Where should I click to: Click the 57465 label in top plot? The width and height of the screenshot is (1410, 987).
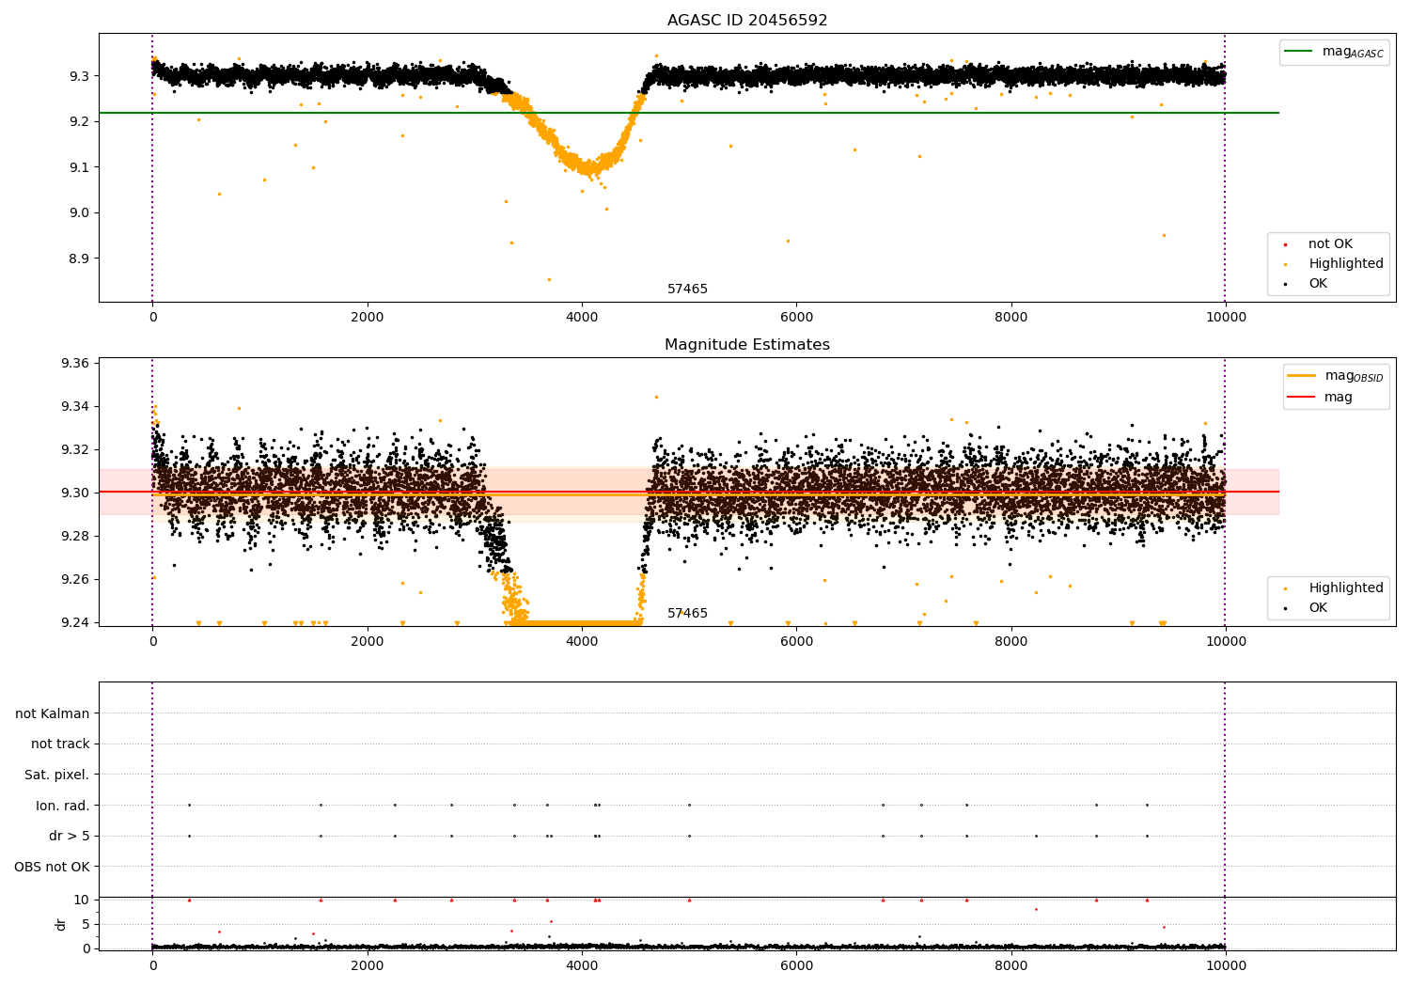click(x=687, y=290)
